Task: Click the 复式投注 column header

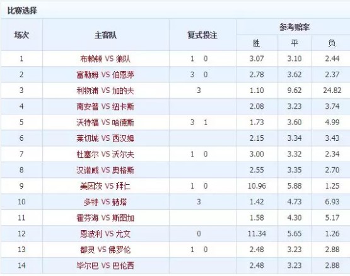Action: click(x=202, y=35)
